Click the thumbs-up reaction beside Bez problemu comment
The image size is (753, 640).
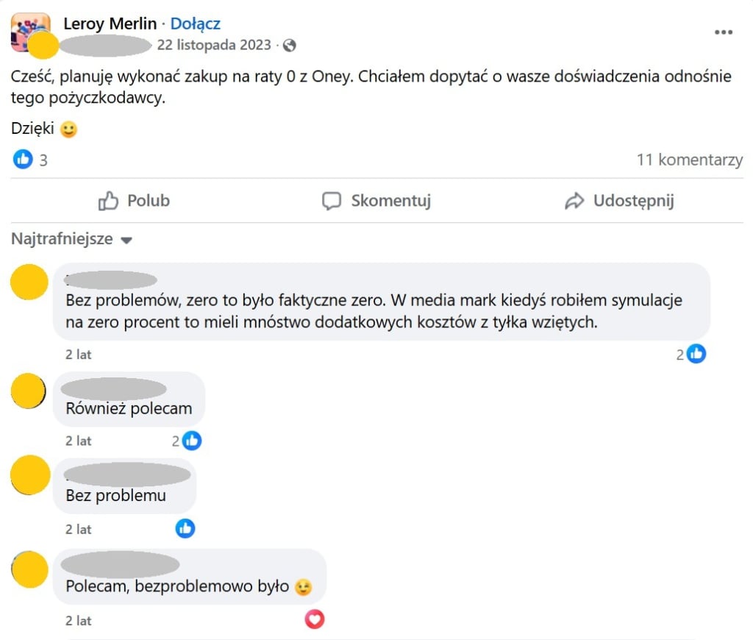click(x=185, y=528)
